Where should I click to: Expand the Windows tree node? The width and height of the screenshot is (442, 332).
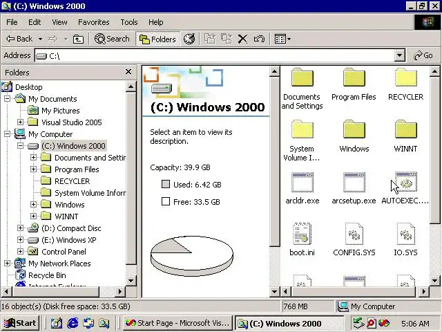point(33,205)
